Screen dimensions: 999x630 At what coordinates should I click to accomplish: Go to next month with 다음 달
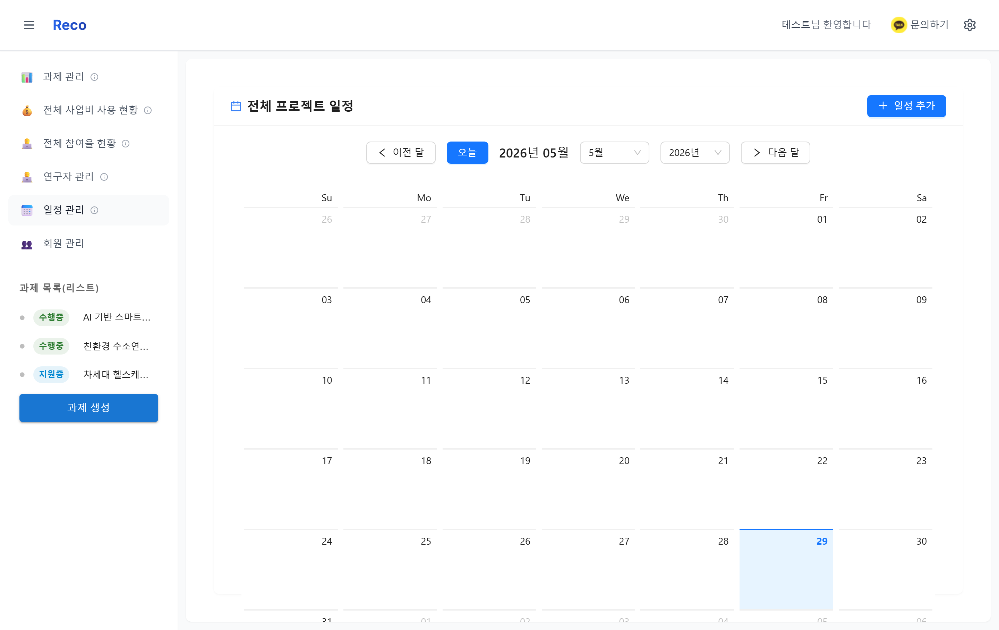pyautogui.click(x=775, y=153)
